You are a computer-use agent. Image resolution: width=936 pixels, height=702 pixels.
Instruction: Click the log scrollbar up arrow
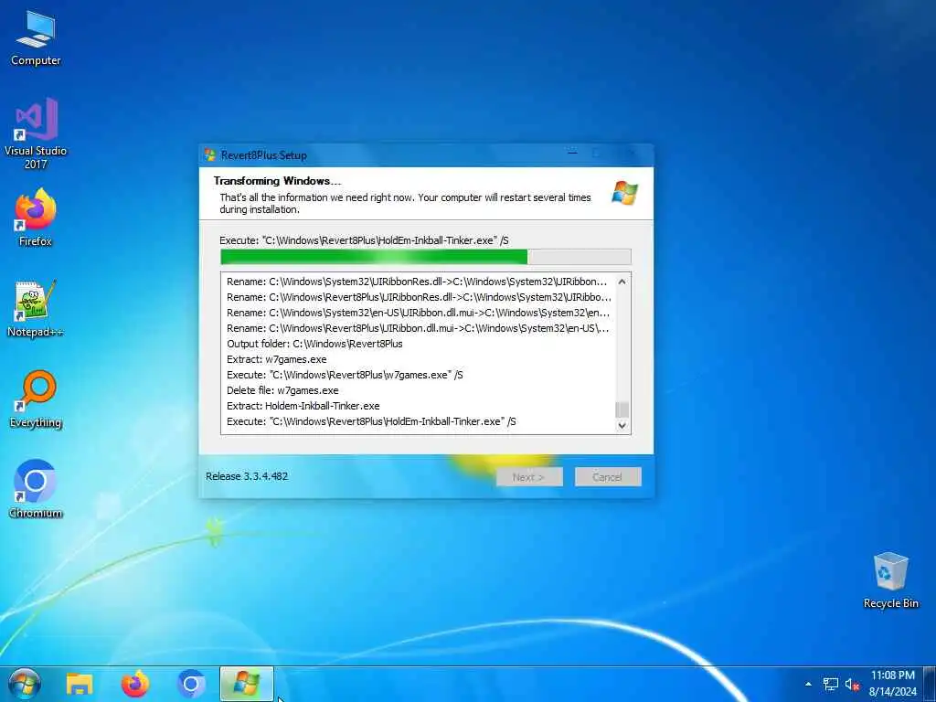[622, 282]
